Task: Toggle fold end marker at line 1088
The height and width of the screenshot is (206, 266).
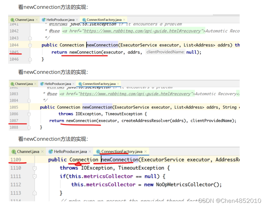Action: 29,127
